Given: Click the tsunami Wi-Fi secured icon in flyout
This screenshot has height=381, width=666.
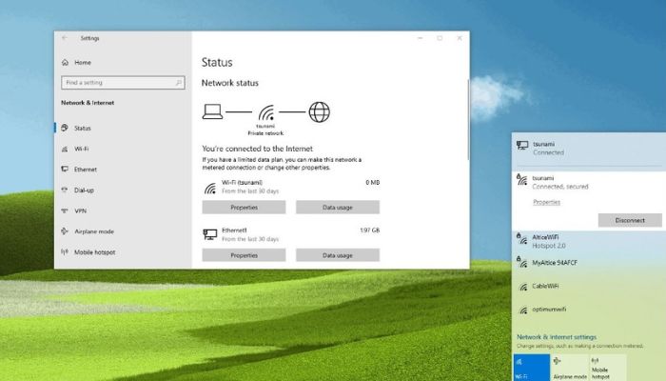Looking at the screenshot, I should [x=522, y=179].
